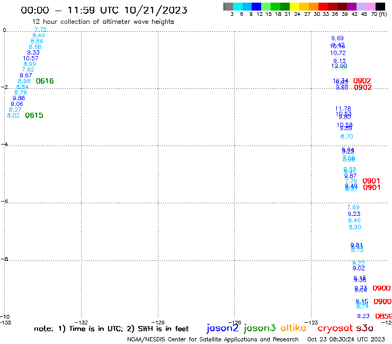The image size is (392, 344).
Task: Click the wave height value 10.57
Action: (31, 58)
